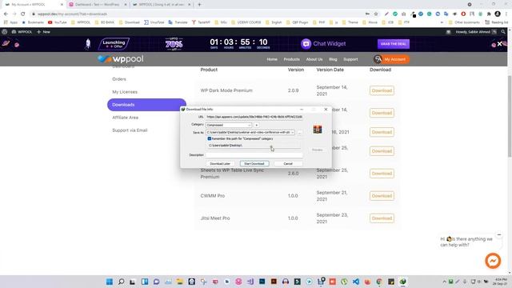Open Other bookmarks folder

coord(464,22)
